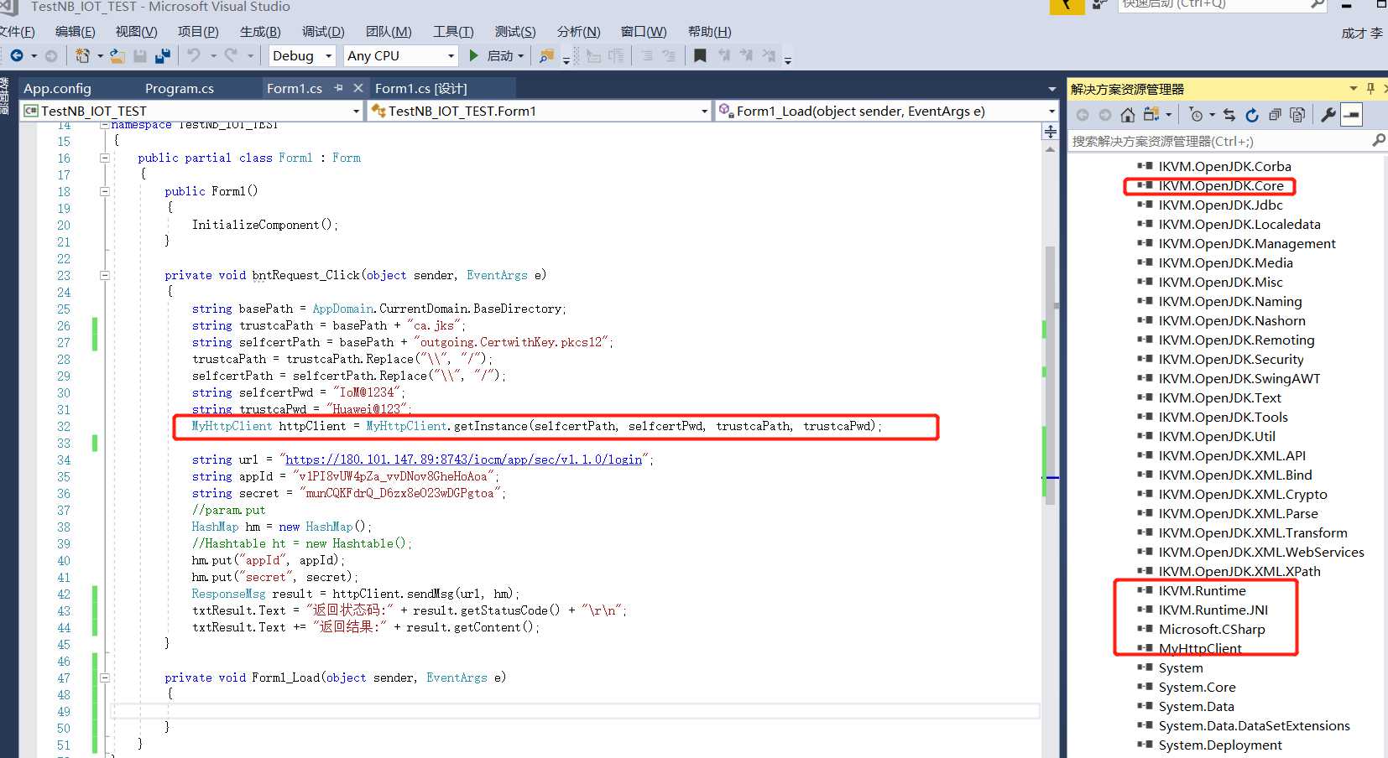Select the Microsoft.CSharp reference

pyautogui.click(x=1212, y=629)
